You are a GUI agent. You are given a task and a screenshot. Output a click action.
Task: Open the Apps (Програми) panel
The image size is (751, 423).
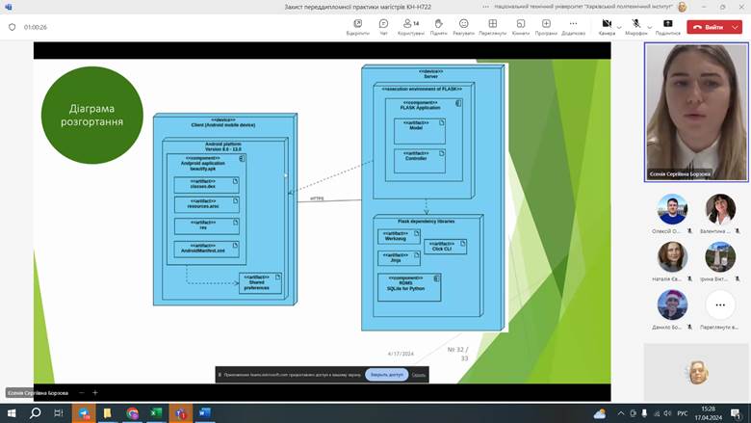(546, 24)
